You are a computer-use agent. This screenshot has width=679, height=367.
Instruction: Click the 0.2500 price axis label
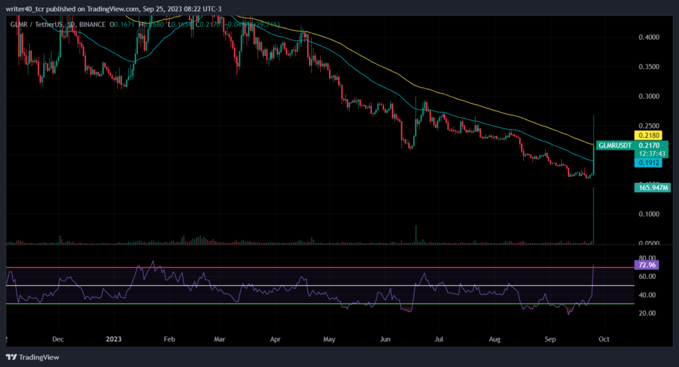click(x=648, y=126)
